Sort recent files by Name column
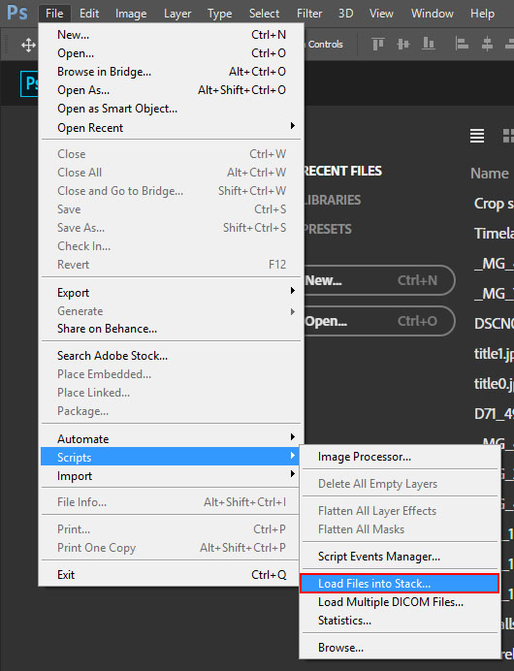The width and height of the screenshot is (514, 671). (x=490, y=174)
